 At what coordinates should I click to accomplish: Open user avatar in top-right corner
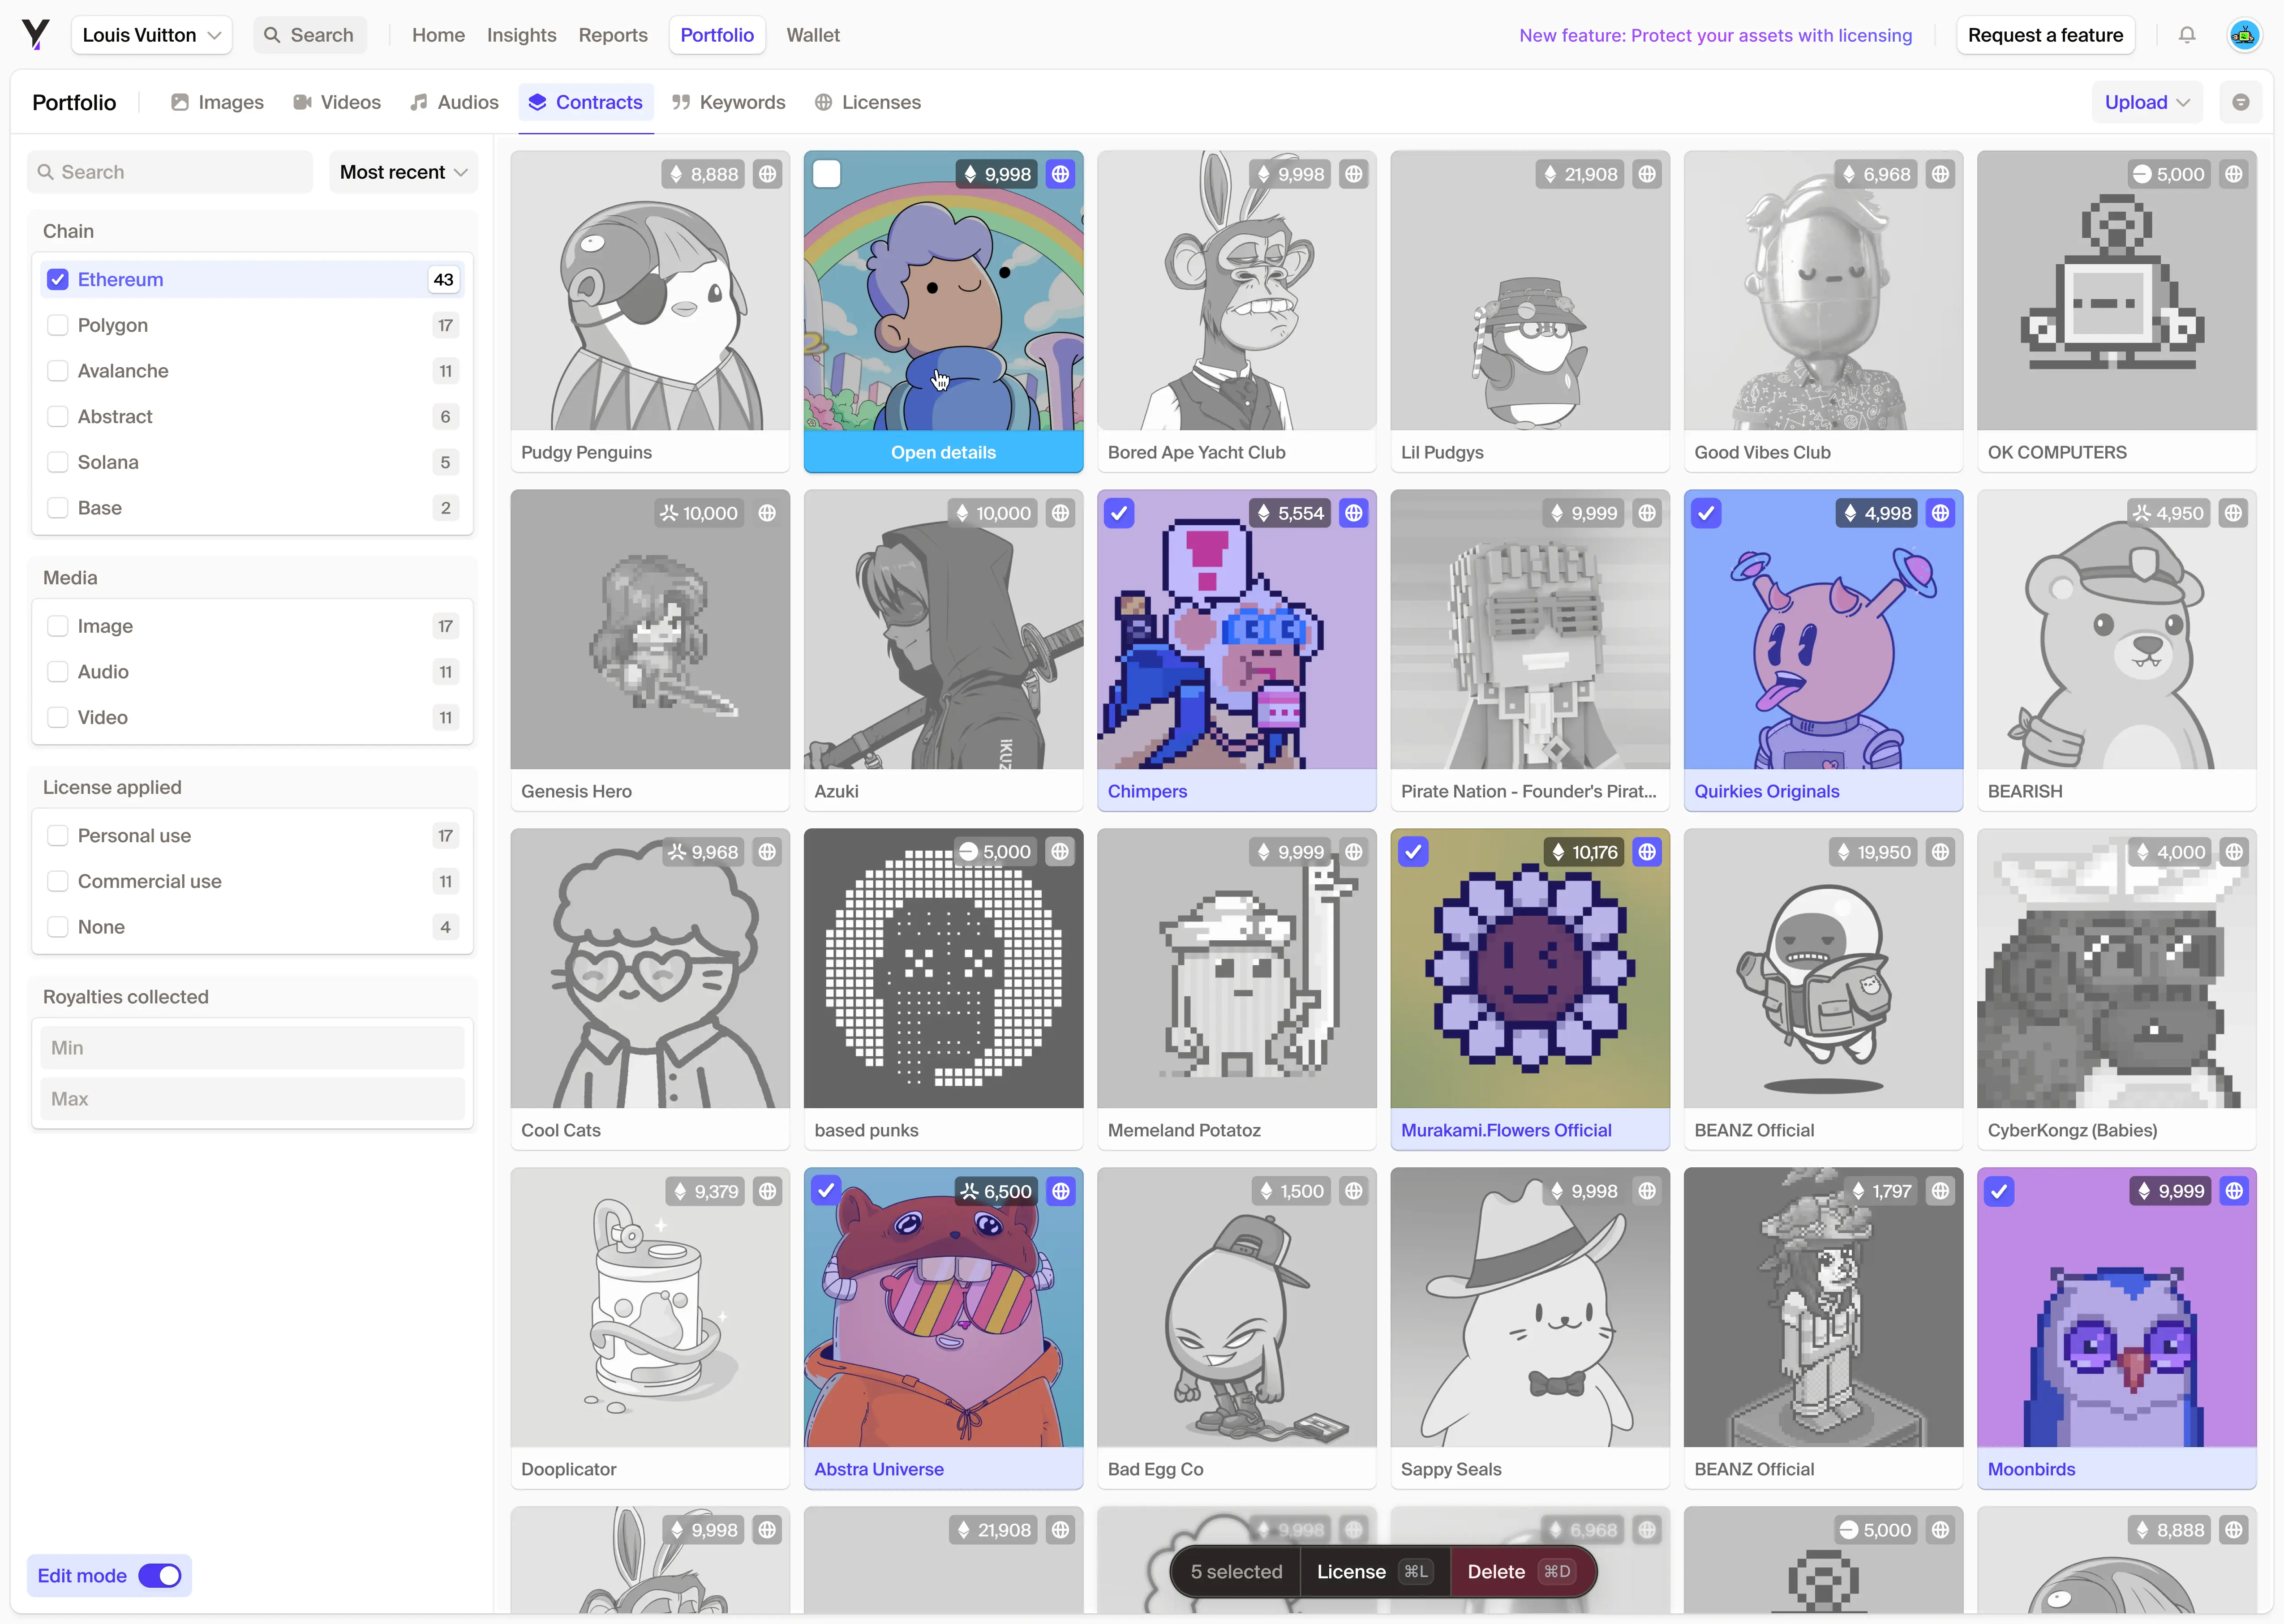(2244, 35)
